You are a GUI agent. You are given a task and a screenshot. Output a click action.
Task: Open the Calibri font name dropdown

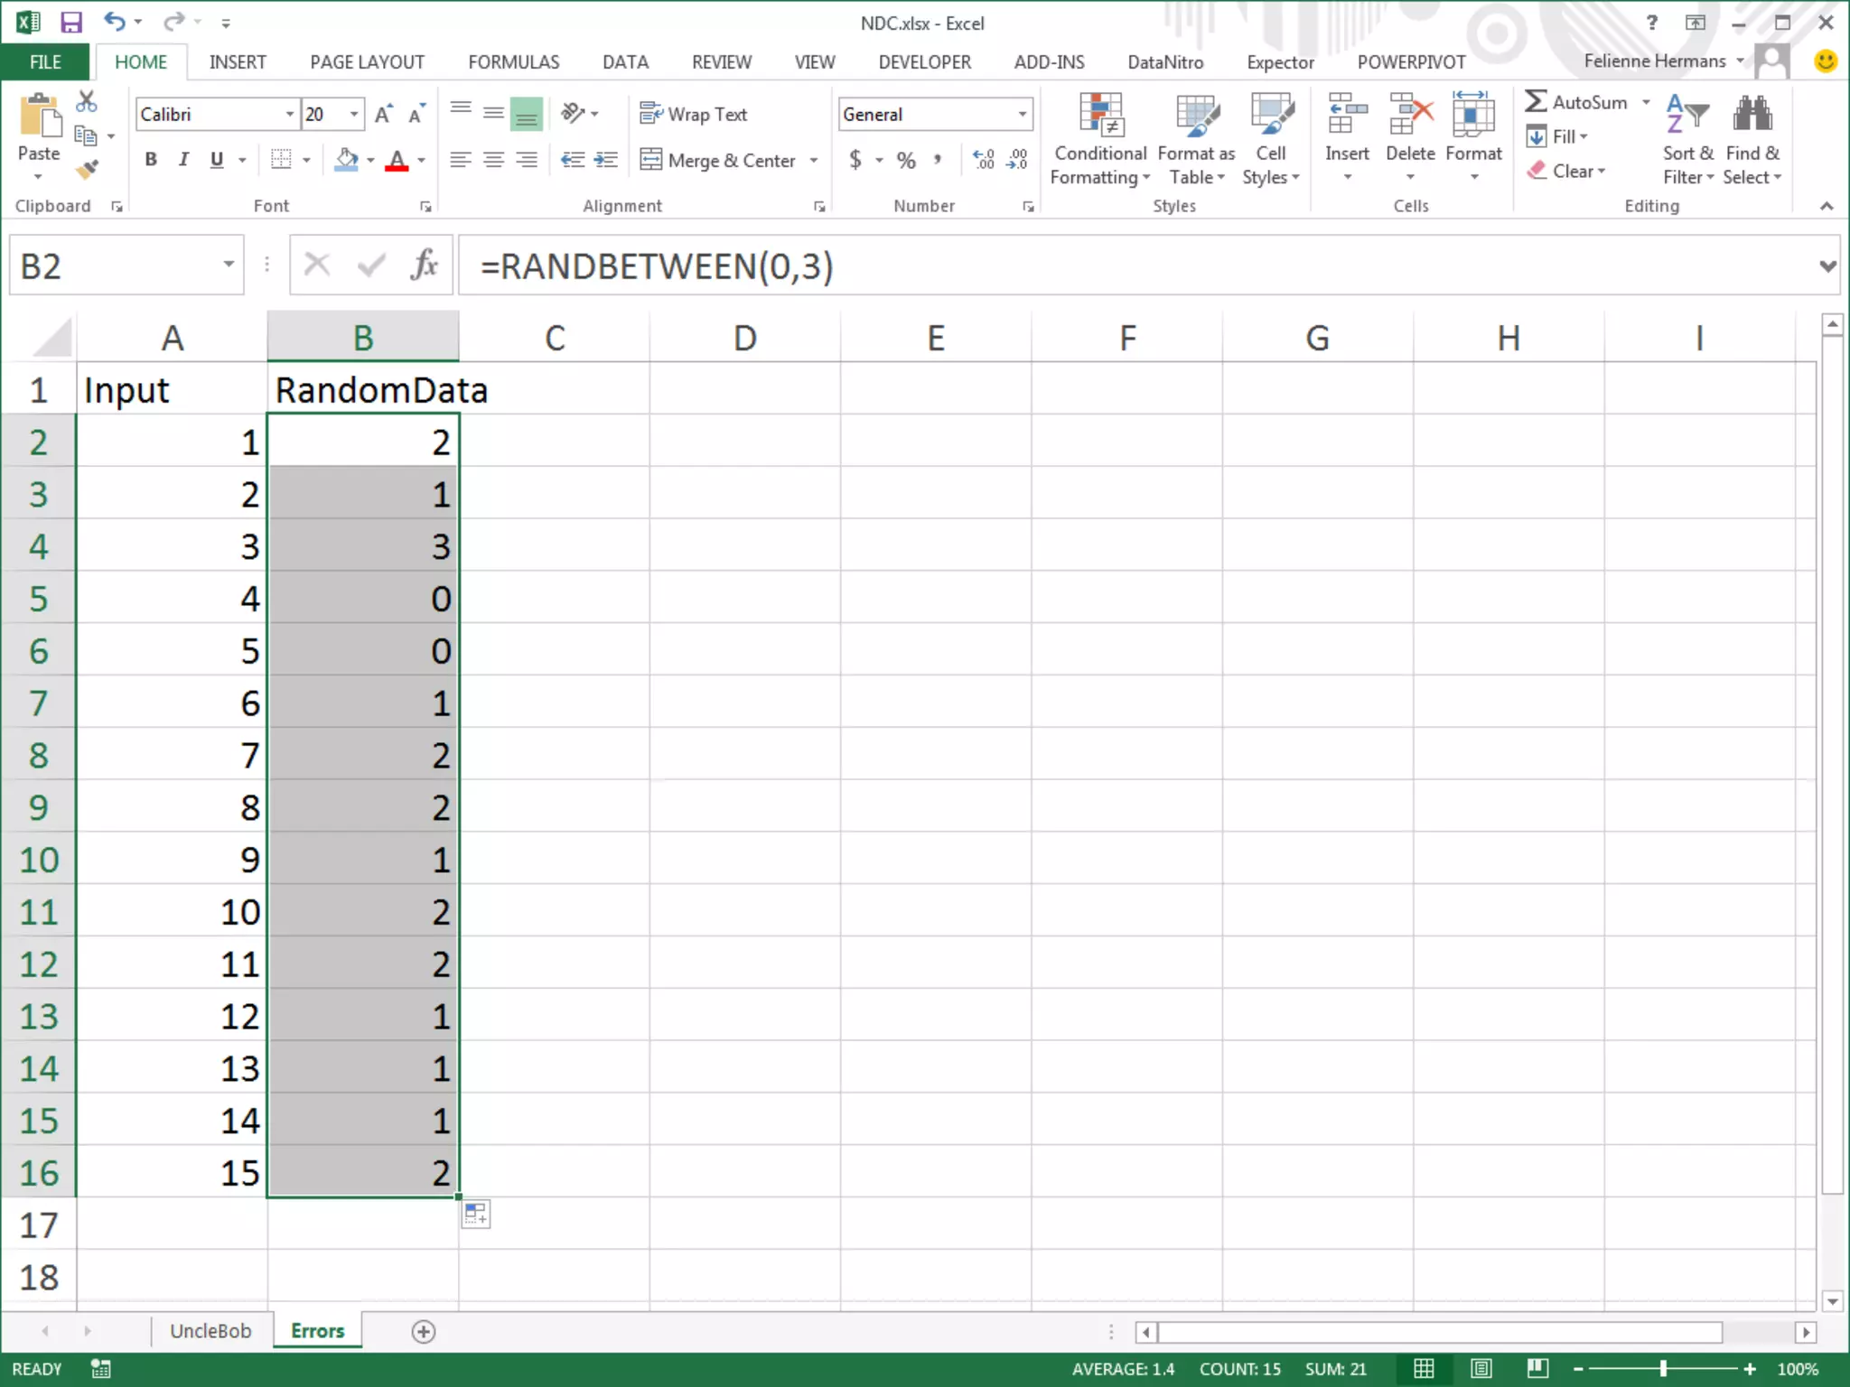tap(290, 115)
